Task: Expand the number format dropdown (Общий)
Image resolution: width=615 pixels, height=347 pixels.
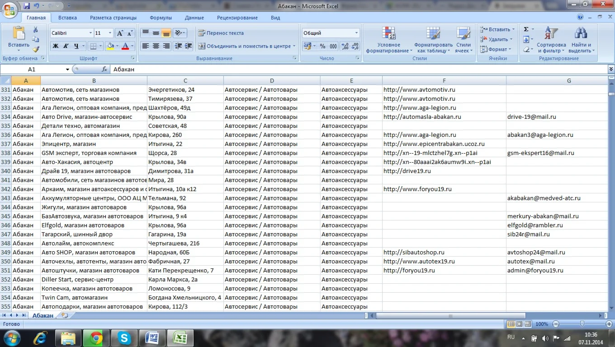Action: (x=356, y=33)
